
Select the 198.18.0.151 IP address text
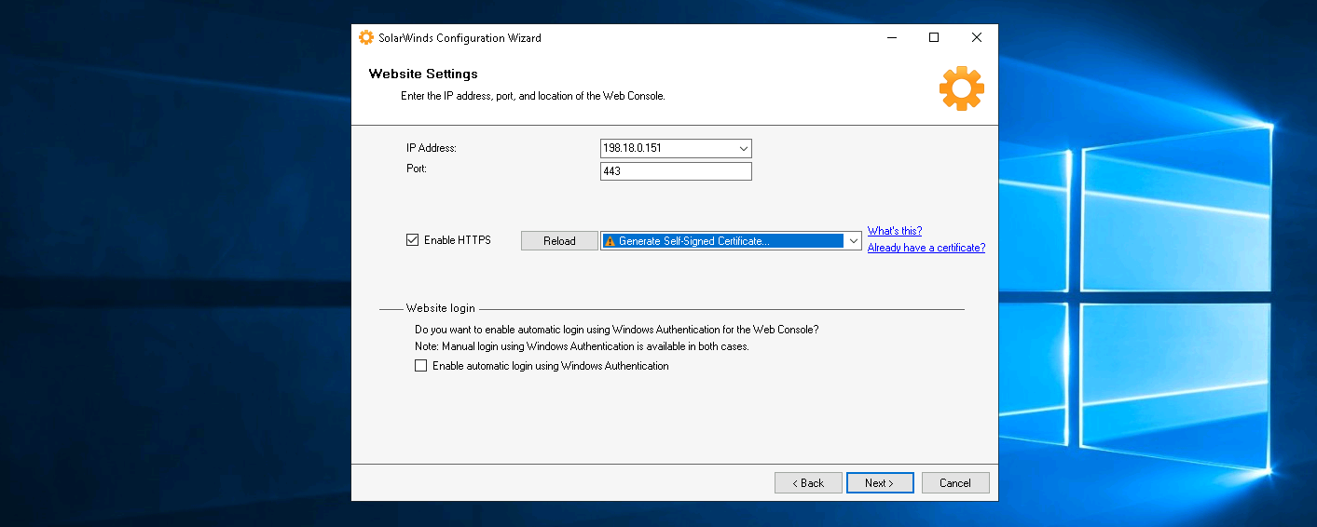[x=633, y=148]
